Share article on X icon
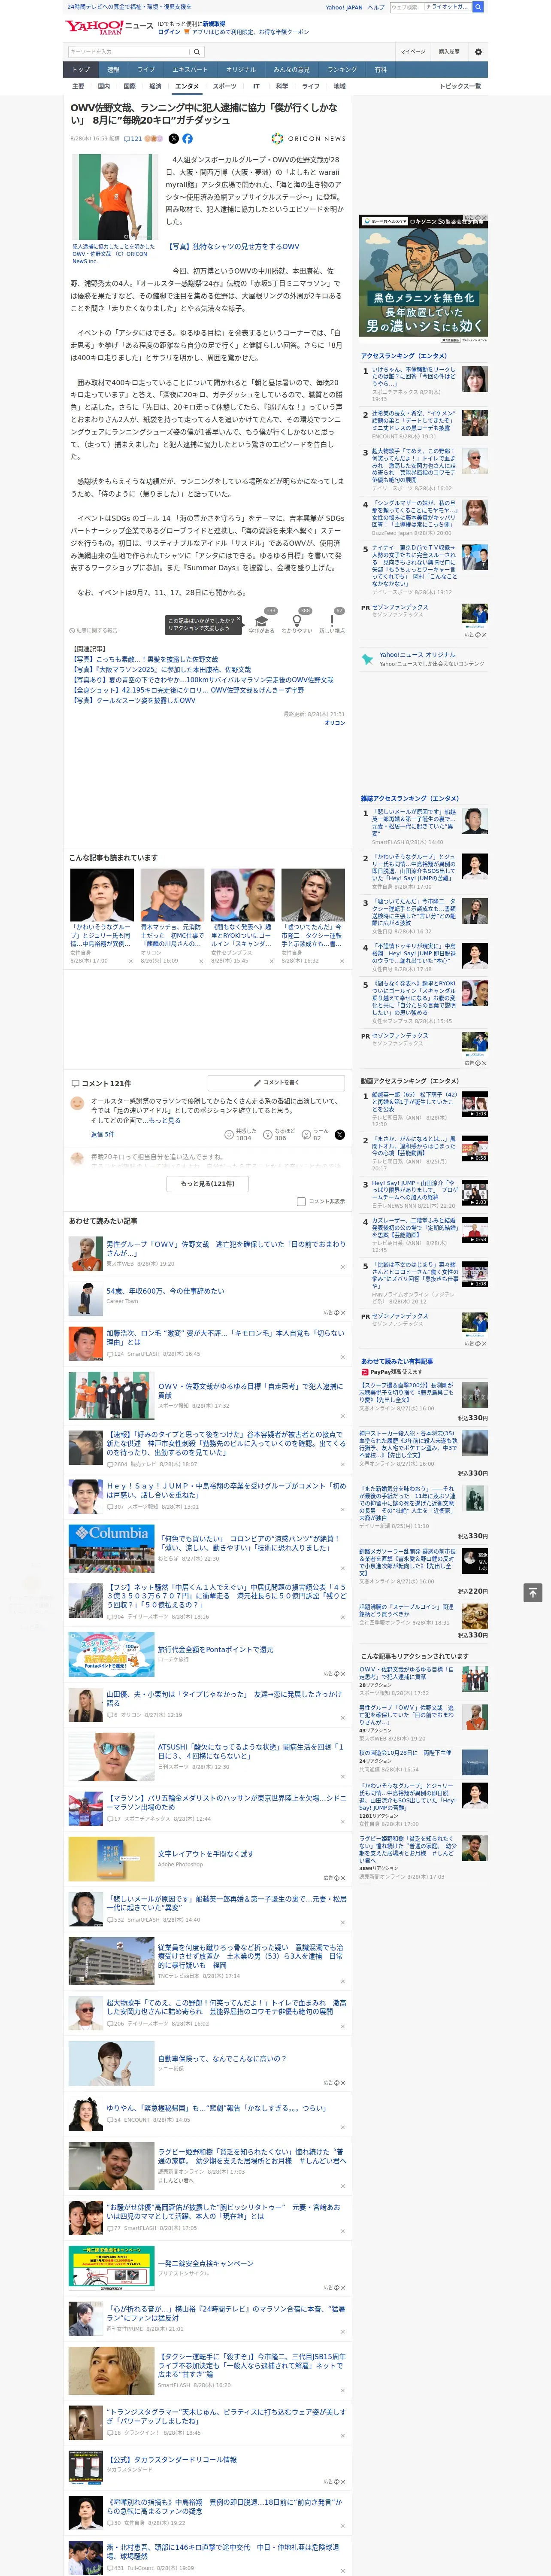Image resolution: width=551 pixels, height=2576 pixels. [x=173, y=139]
